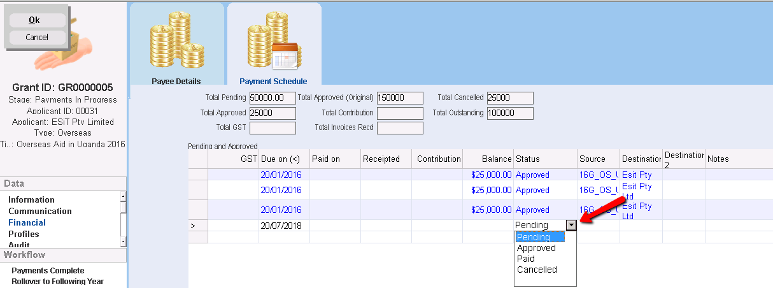This screenshot has height=288, width=773.
Task: Click the Grant ID: GR0000005 text
Action: [x=63, y=87]
